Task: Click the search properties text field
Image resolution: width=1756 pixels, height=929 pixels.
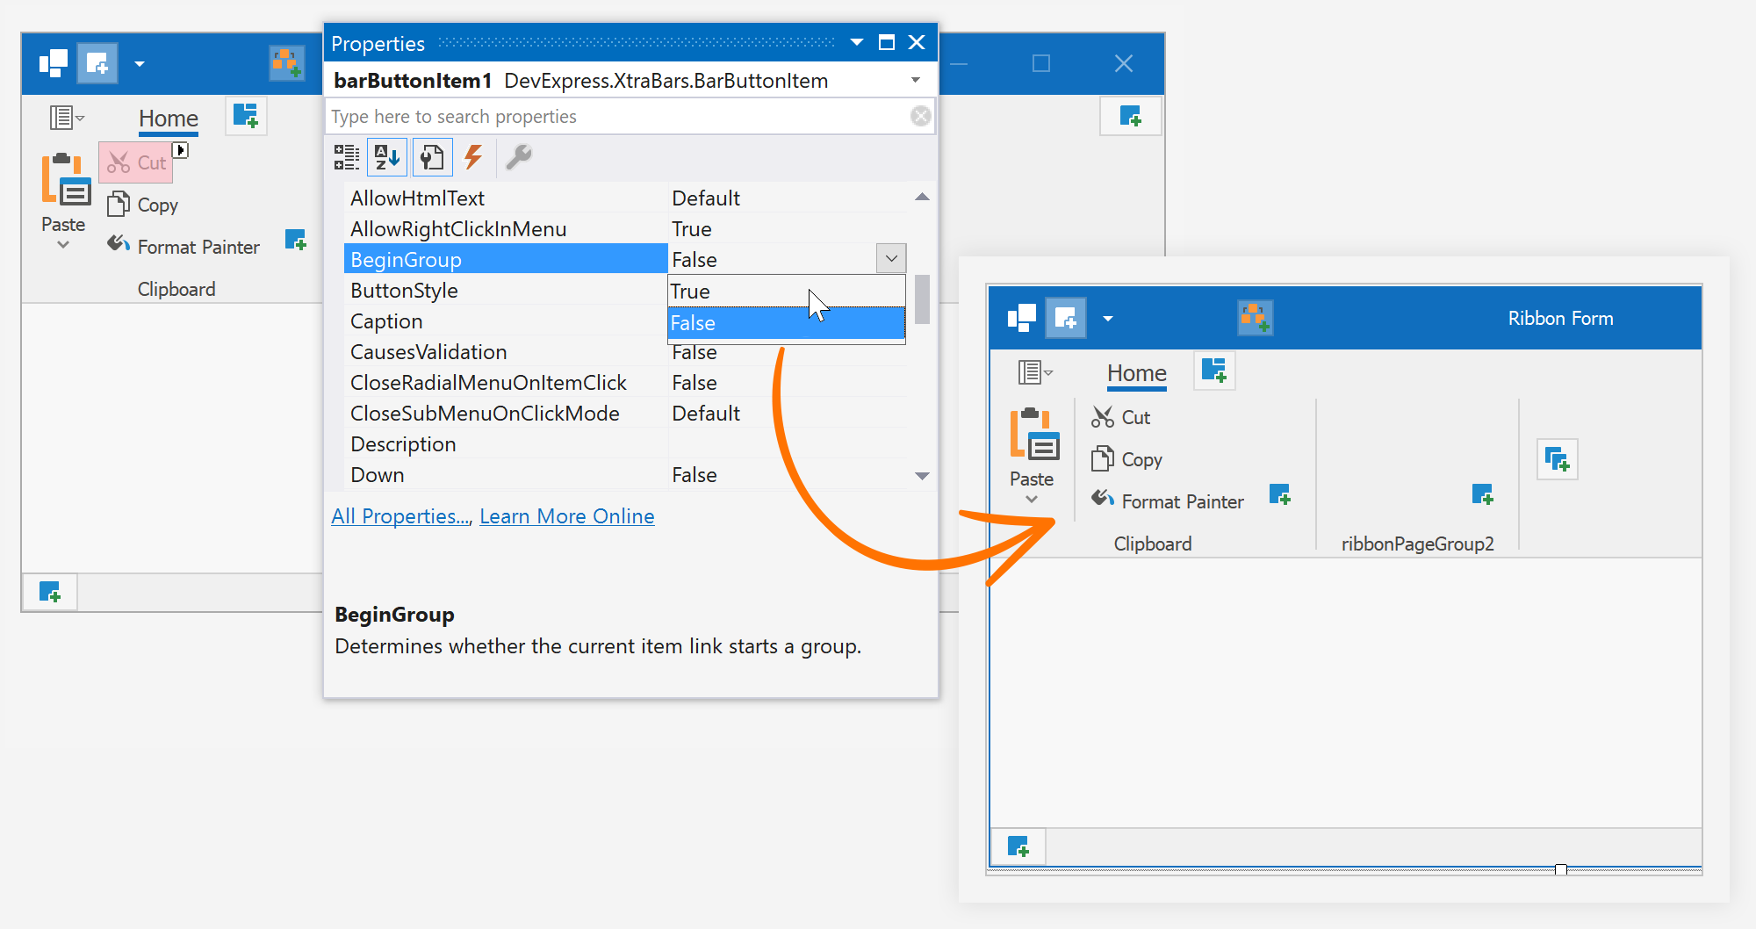Action: pos(615,117)
